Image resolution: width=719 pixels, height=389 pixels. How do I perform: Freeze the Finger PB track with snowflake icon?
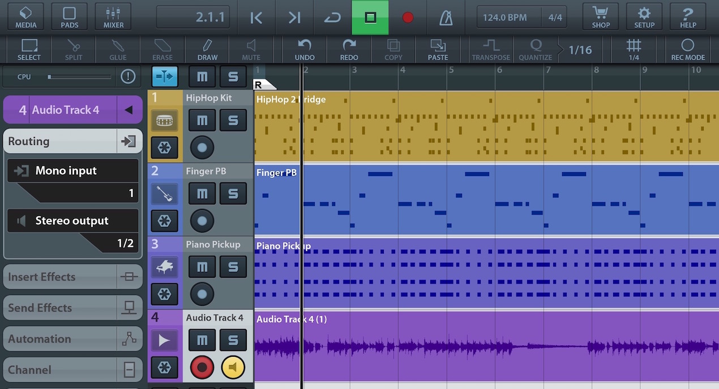[164, 221]
